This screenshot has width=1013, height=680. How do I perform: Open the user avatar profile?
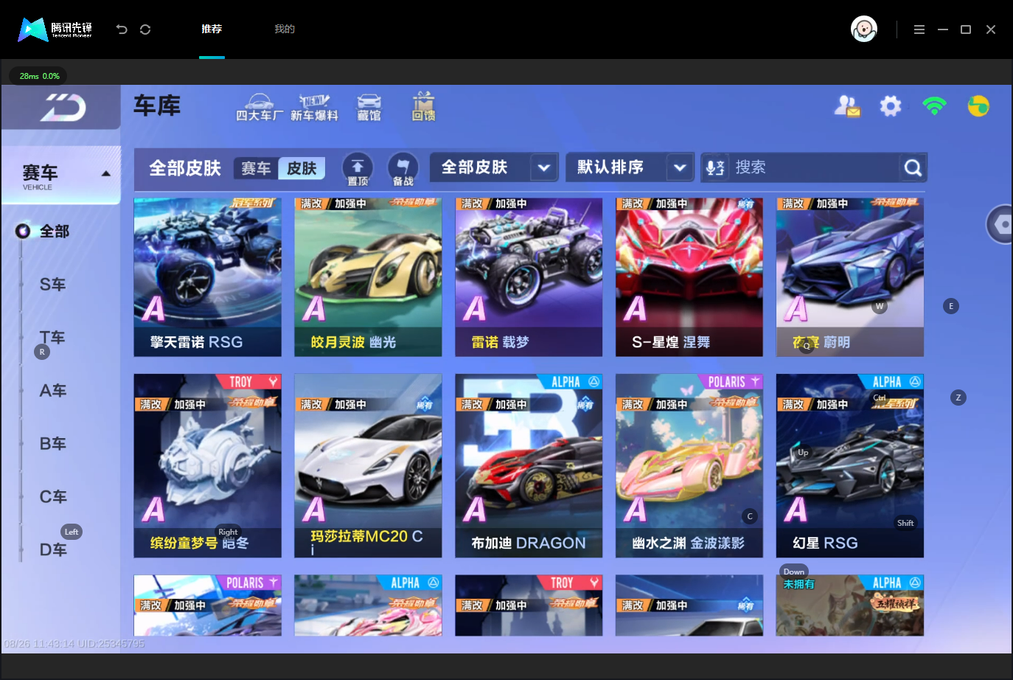coord(864,30)
